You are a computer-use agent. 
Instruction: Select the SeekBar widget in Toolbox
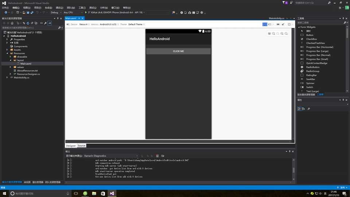(311, 79)
